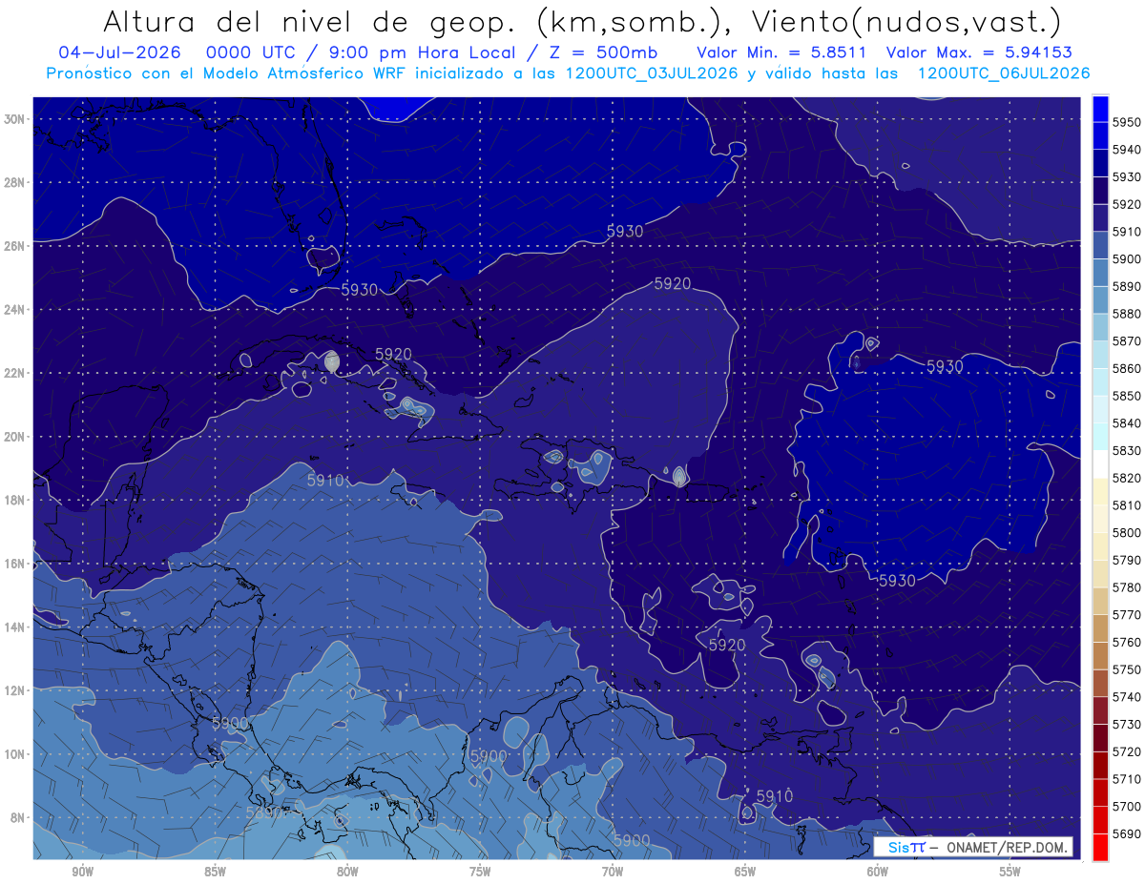Click the '5720' color bar value

pyautogui.click(x=1127, y=751)
